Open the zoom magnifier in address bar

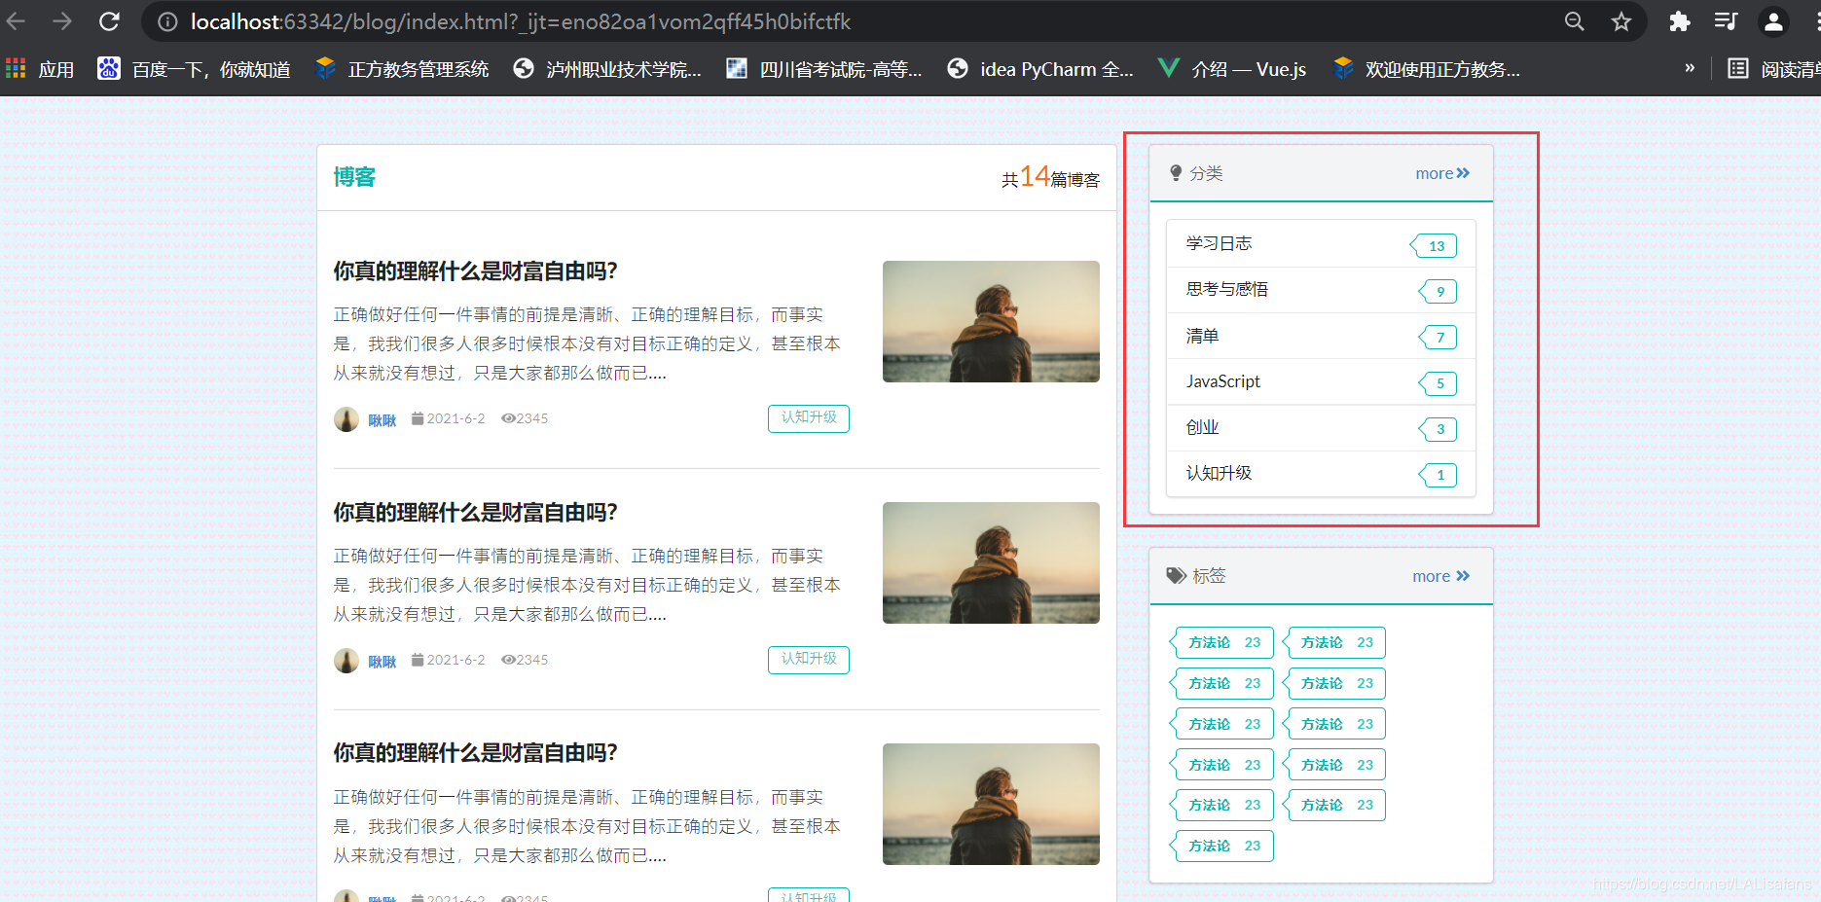click(x=1574, y=21)
